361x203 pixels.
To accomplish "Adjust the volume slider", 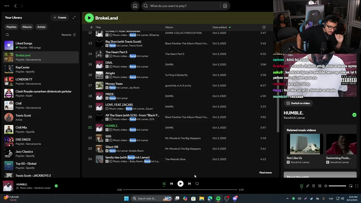I will 337,186.
